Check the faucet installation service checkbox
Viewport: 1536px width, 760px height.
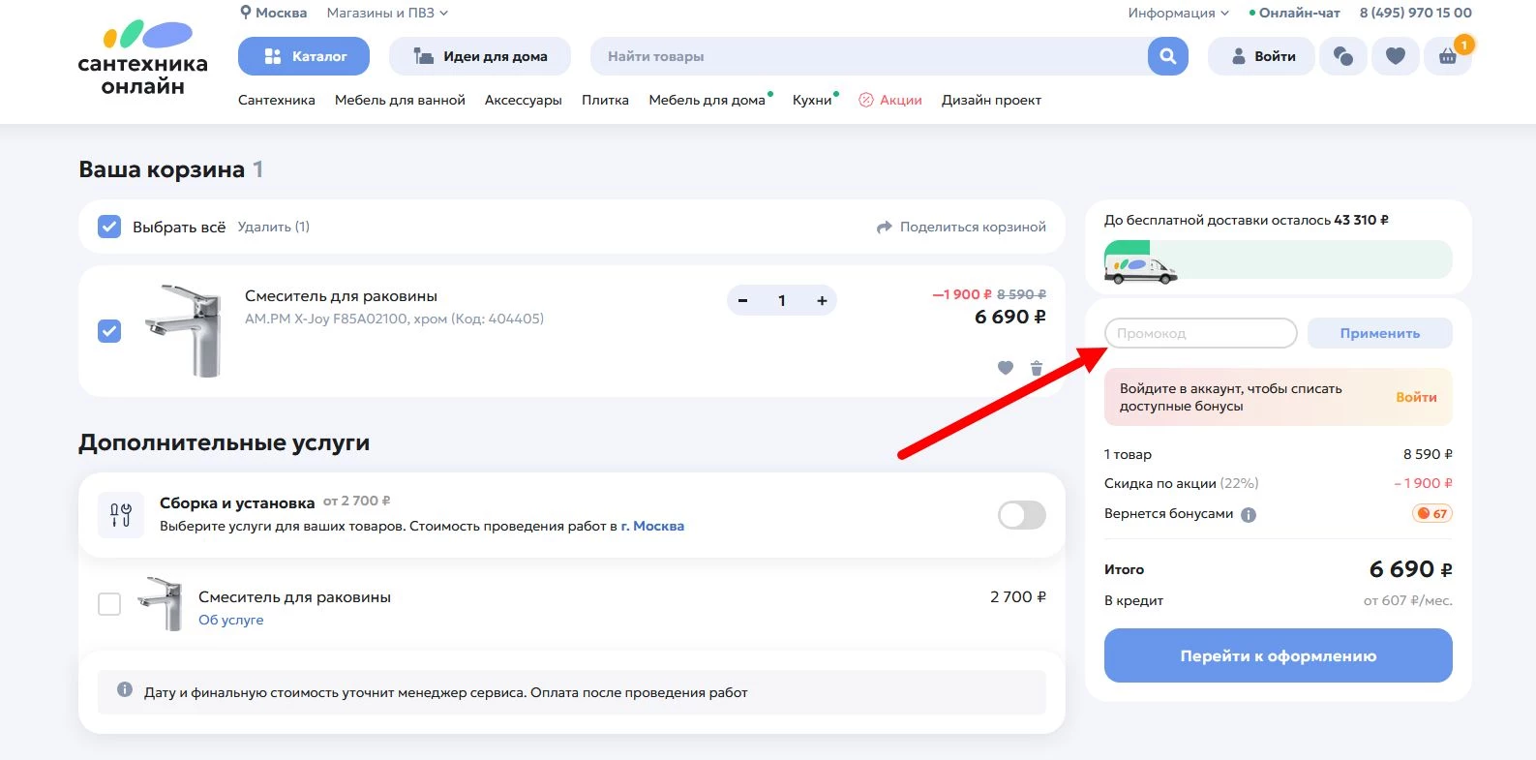109,604
